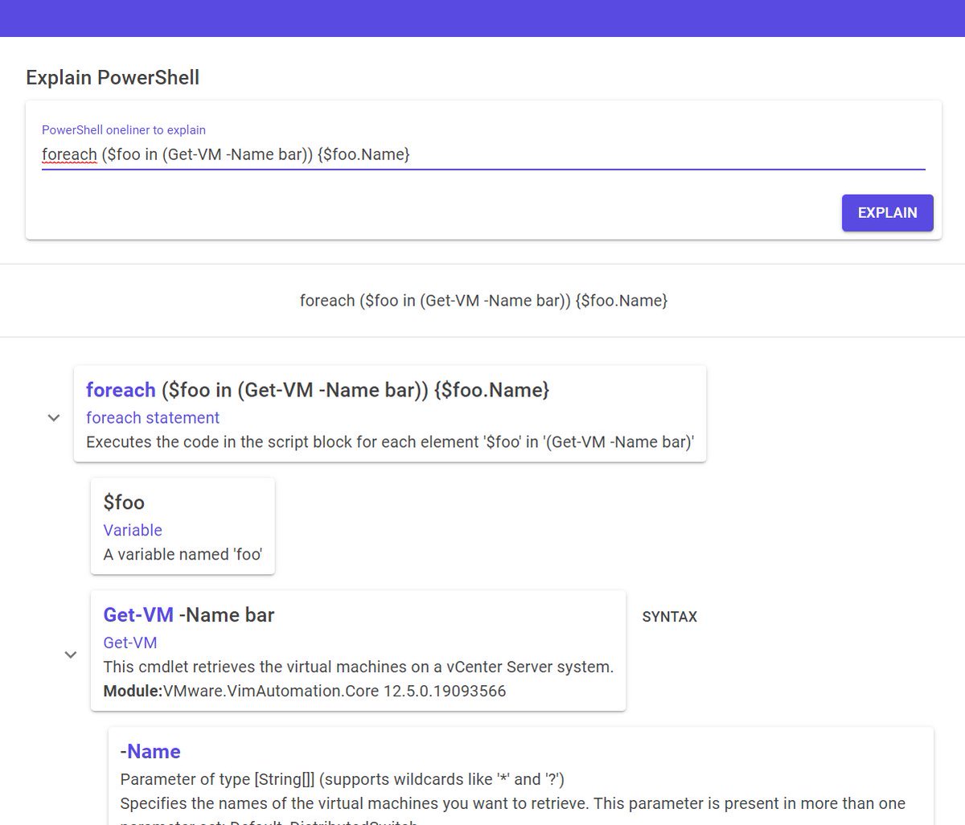Click the centered oneliner text above the cards
Screen dimensions: 965x825
(483, 301)
